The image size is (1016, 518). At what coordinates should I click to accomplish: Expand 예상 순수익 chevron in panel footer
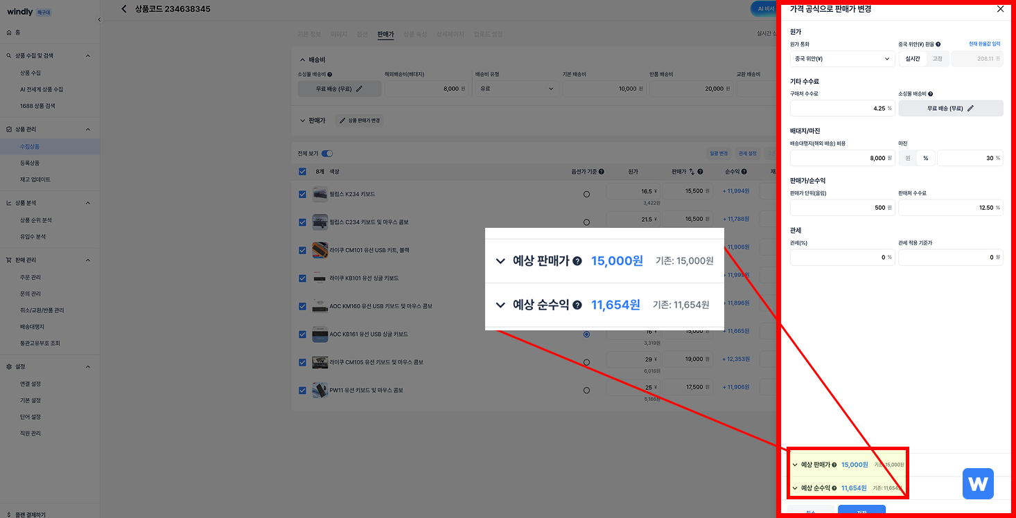click(795, 488)
